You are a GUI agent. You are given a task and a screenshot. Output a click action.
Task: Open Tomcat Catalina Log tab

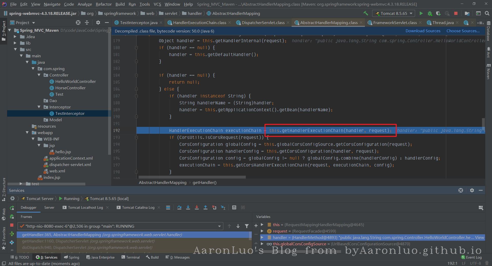click(138, 207)
